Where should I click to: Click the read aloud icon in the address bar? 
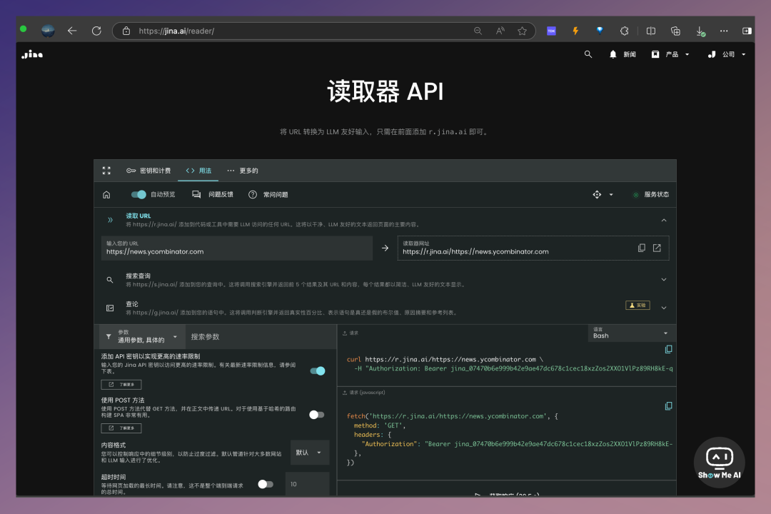coord(500,31)
